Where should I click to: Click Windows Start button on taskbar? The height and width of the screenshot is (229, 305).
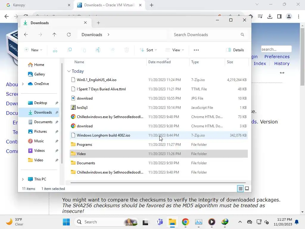[x=66, y=222]
